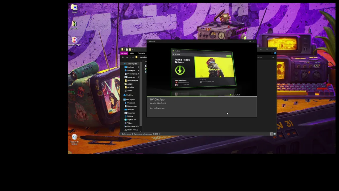Viewport: 339px width, 191px height.
Task: Open Documentos under Este equipo
Action: (x=132, y=106)
